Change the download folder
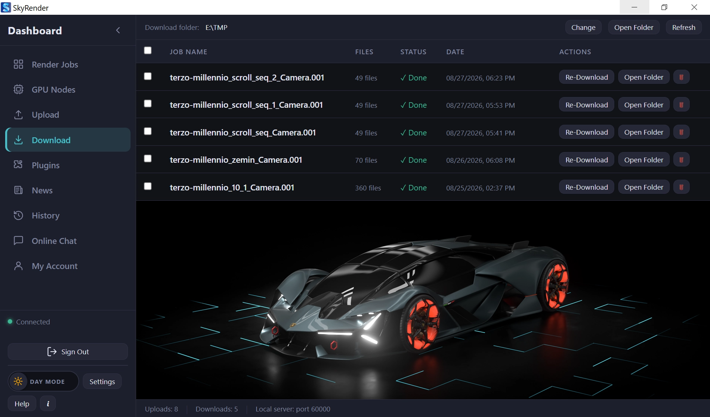710x417 pixels. [x=583, y=27]
